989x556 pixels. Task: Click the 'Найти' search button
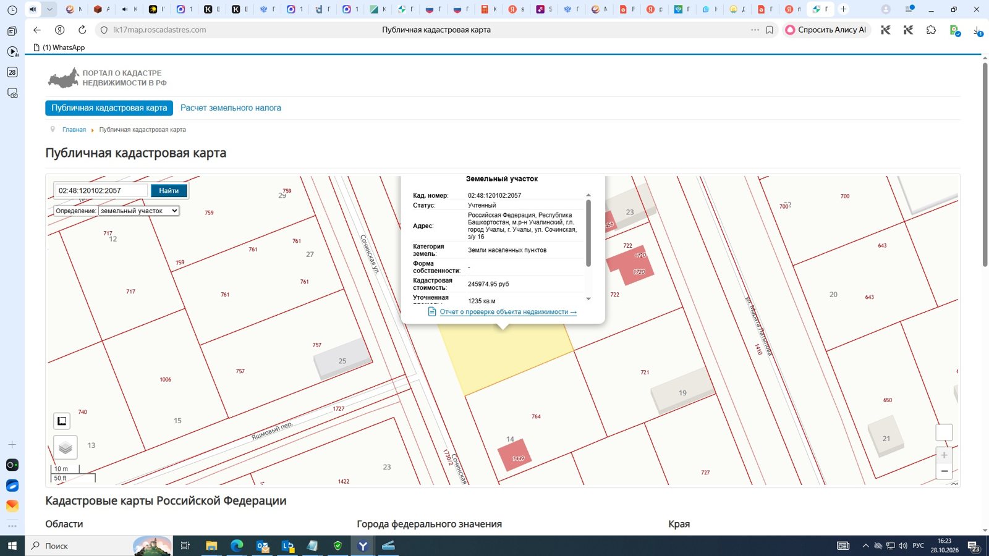pos(169,191)
